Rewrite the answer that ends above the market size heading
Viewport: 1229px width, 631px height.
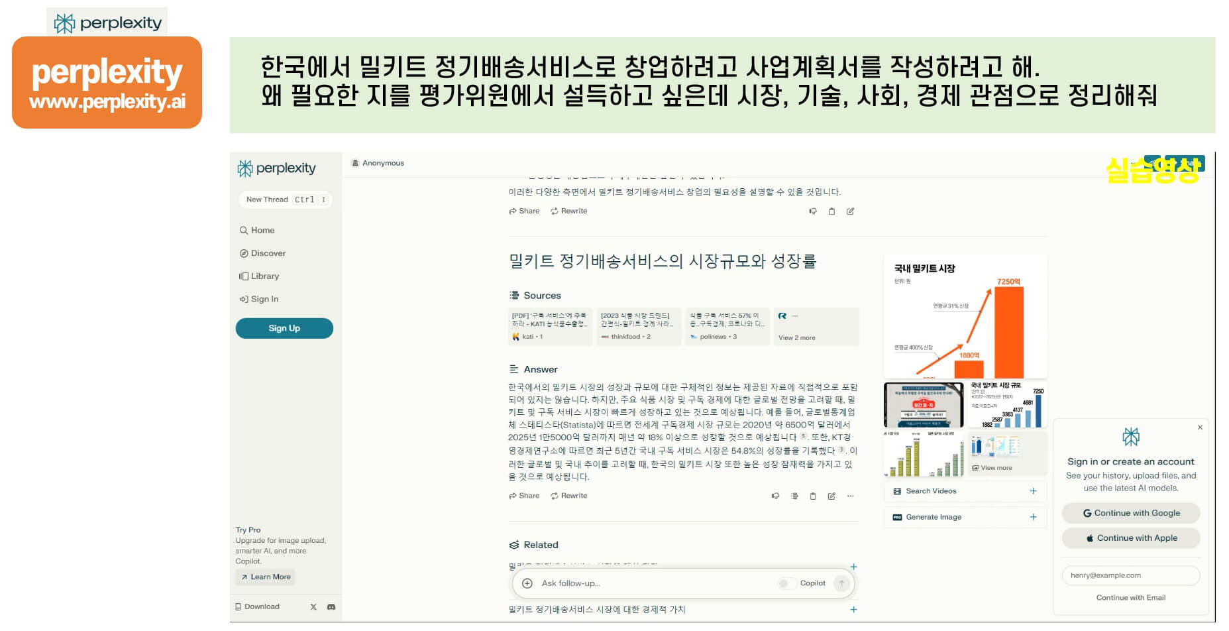coord(569,211)
